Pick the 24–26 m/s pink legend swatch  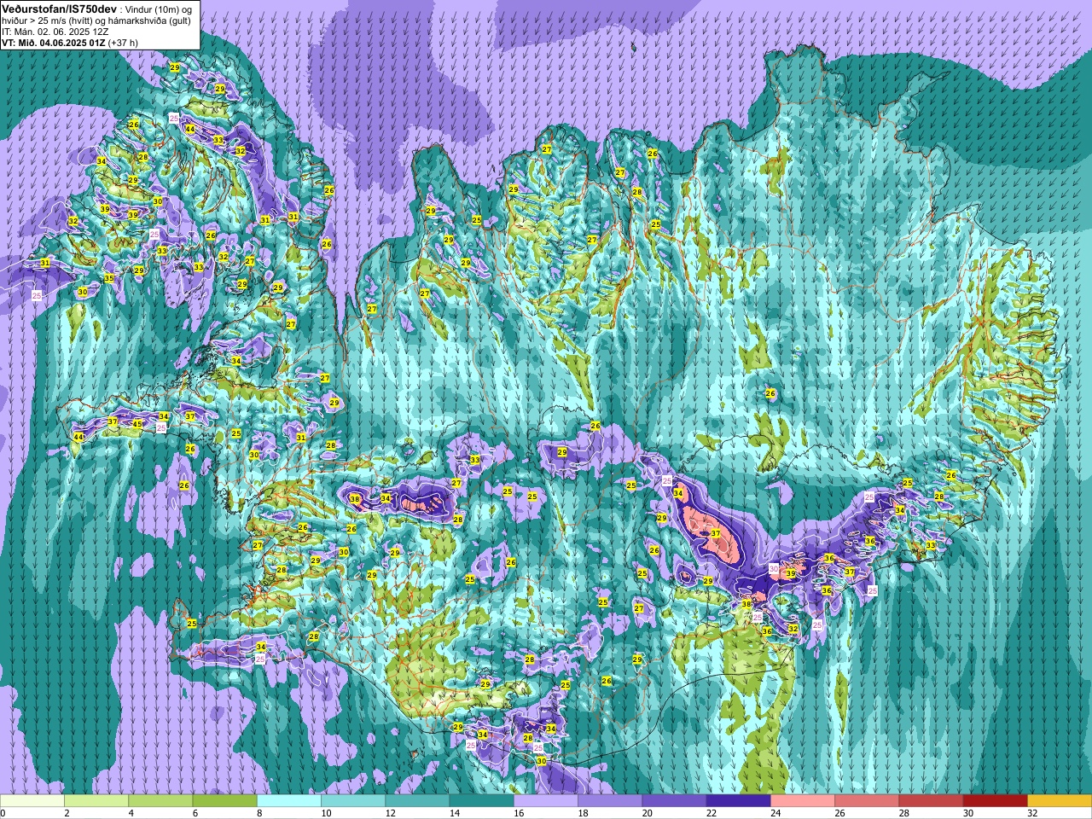pos(803,801)
